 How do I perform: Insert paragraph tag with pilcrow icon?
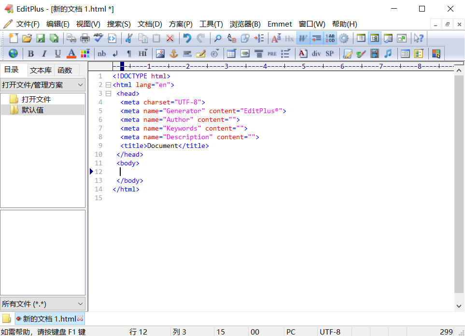(x=129, y=54)
